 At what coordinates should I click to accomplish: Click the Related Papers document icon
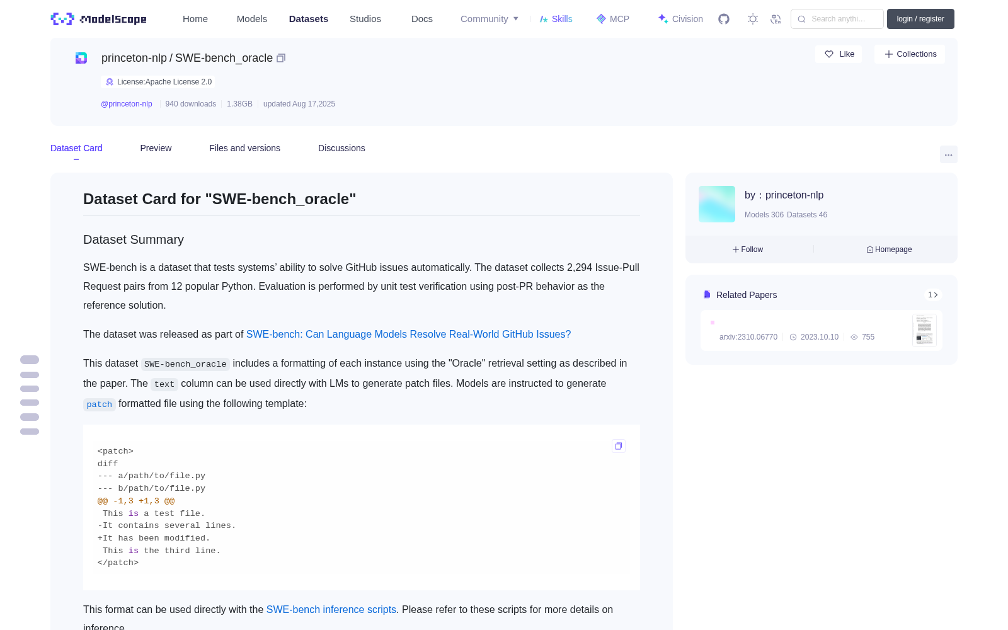[707, 294]
